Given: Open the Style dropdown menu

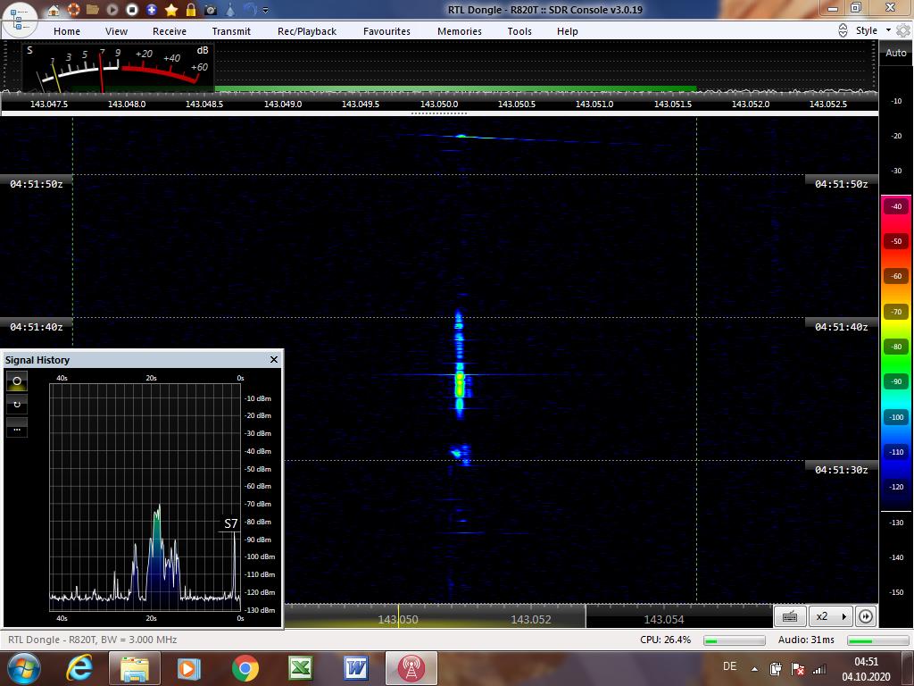Looking at the screenshot, I should 873,30.
